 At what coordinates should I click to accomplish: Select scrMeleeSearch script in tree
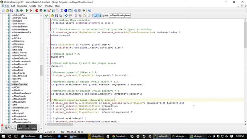(x=19, y=96)
